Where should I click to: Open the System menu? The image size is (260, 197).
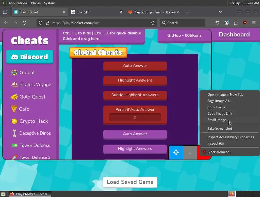pyautogui.click(x=50, y=3)
